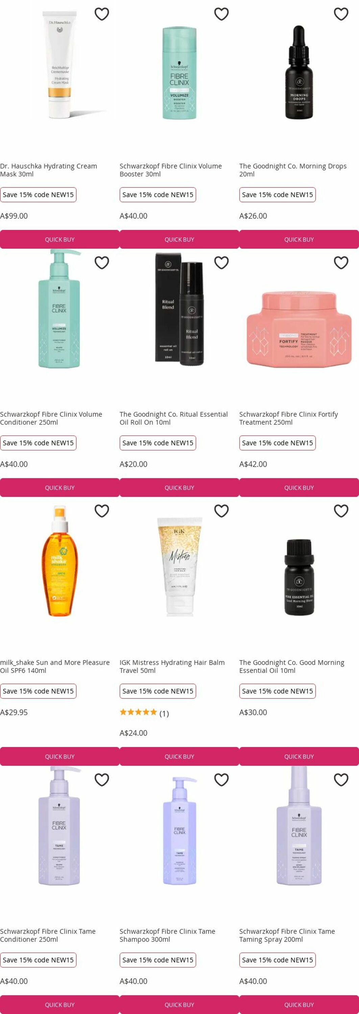Toggle heart for Fibre Clinix Tame Conditioner
Screen dimensions: 359x1014
click(101, 780)
